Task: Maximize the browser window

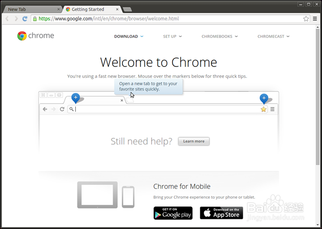Action: pyautogui.click(x=309, y=4)
